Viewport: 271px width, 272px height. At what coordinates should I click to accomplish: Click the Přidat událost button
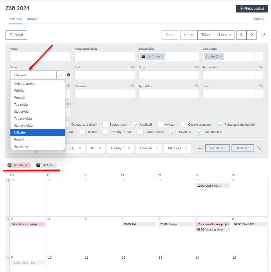tap(252, 8)
